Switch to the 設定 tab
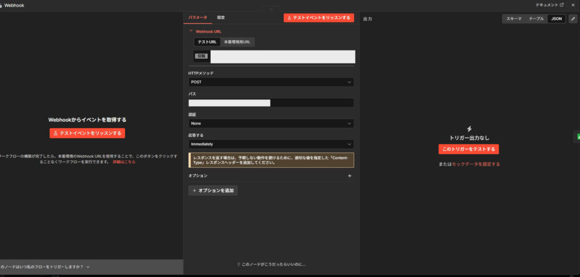 point(221,18)
